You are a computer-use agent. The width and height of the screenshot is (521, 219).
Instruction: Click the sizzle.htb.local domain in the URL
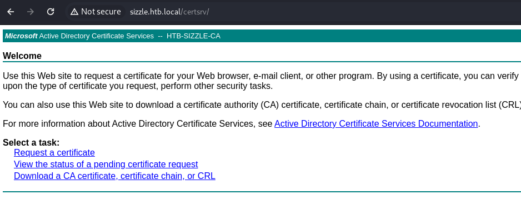pos(155,12)
